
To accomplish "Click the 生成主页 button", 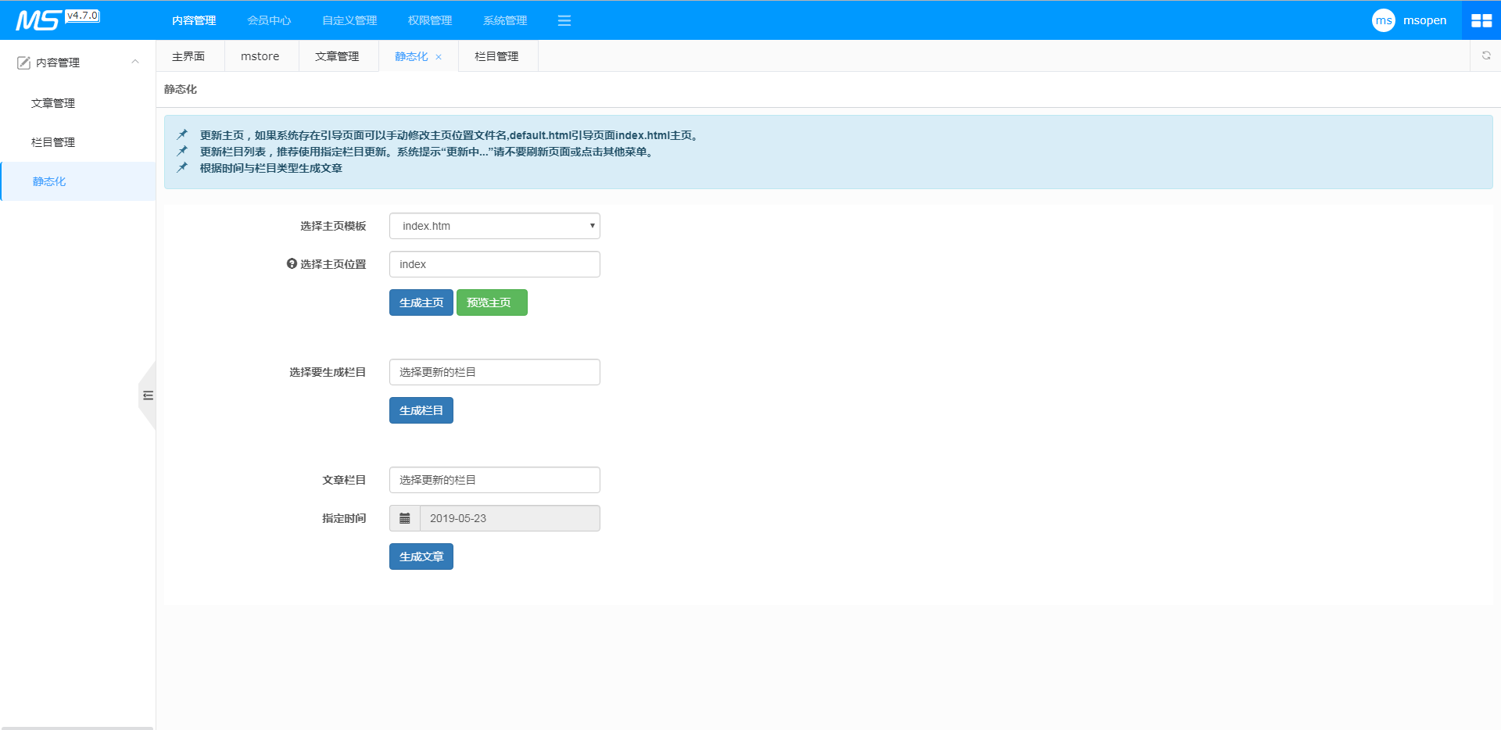I will point(421,302).
